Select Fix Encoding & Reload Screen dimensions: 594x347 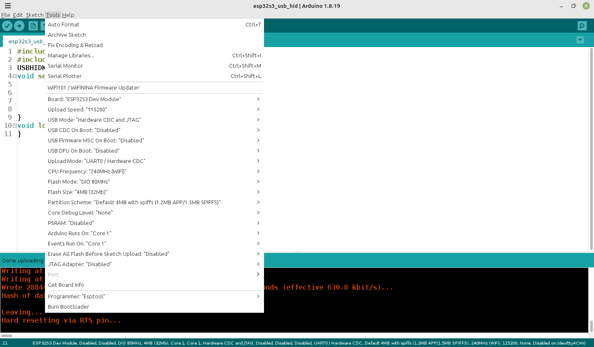(x=154, y=45)
